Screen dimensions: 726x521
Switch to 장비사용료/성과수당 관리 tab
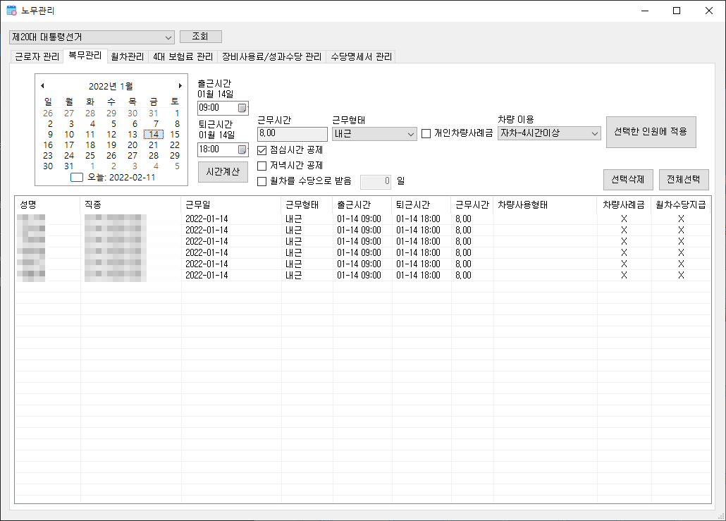tap(272, 56)
